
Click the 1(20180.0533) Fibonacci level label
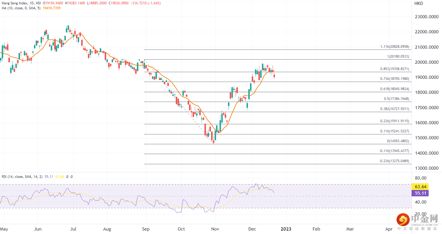pos(398,56)
